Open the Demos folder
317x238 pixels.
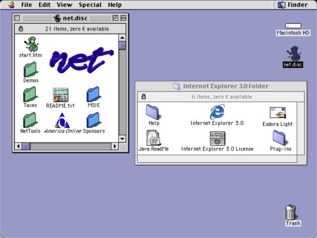click(x=30, y=69)
